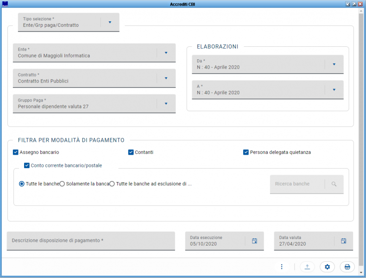Open the print icon button
The height and width of the screenshot is (278, 366).
click(x=347, y=266)
